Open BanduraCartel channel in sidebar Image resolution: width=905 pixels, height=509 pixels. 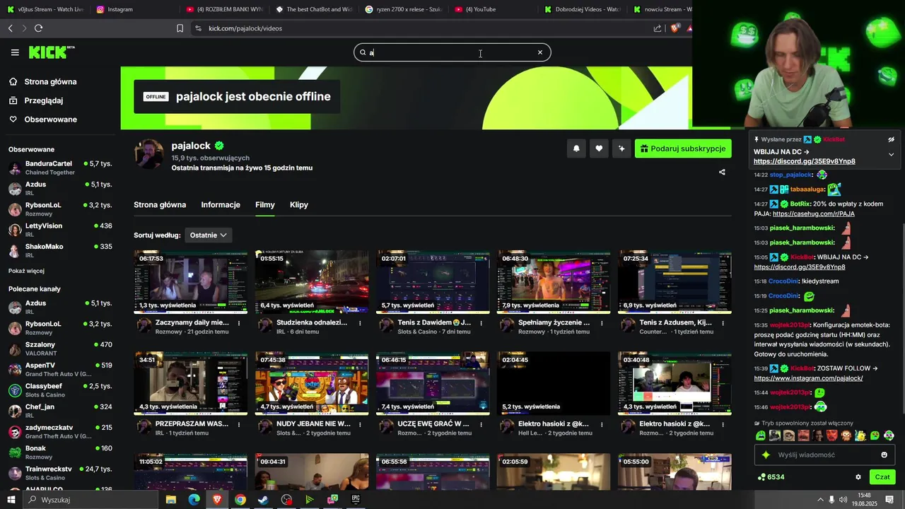click(x=60, y=168)
